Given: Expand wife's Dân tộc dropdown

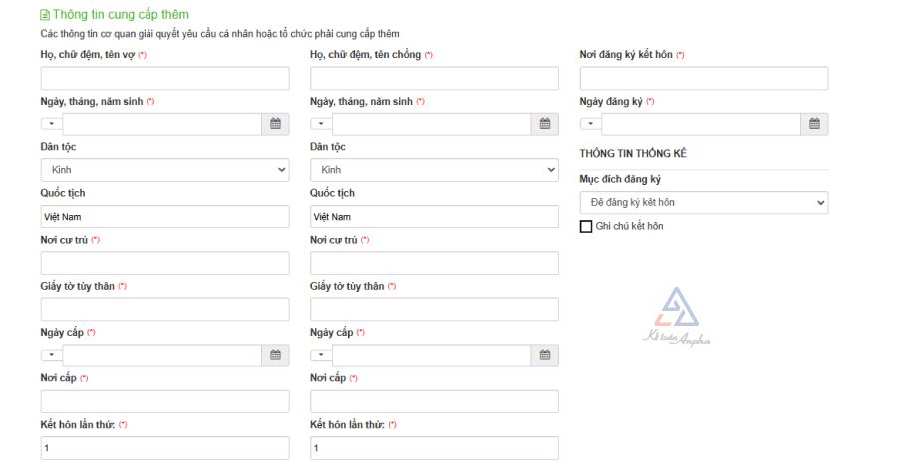Looking at the screenshot, I should point(164,170).
